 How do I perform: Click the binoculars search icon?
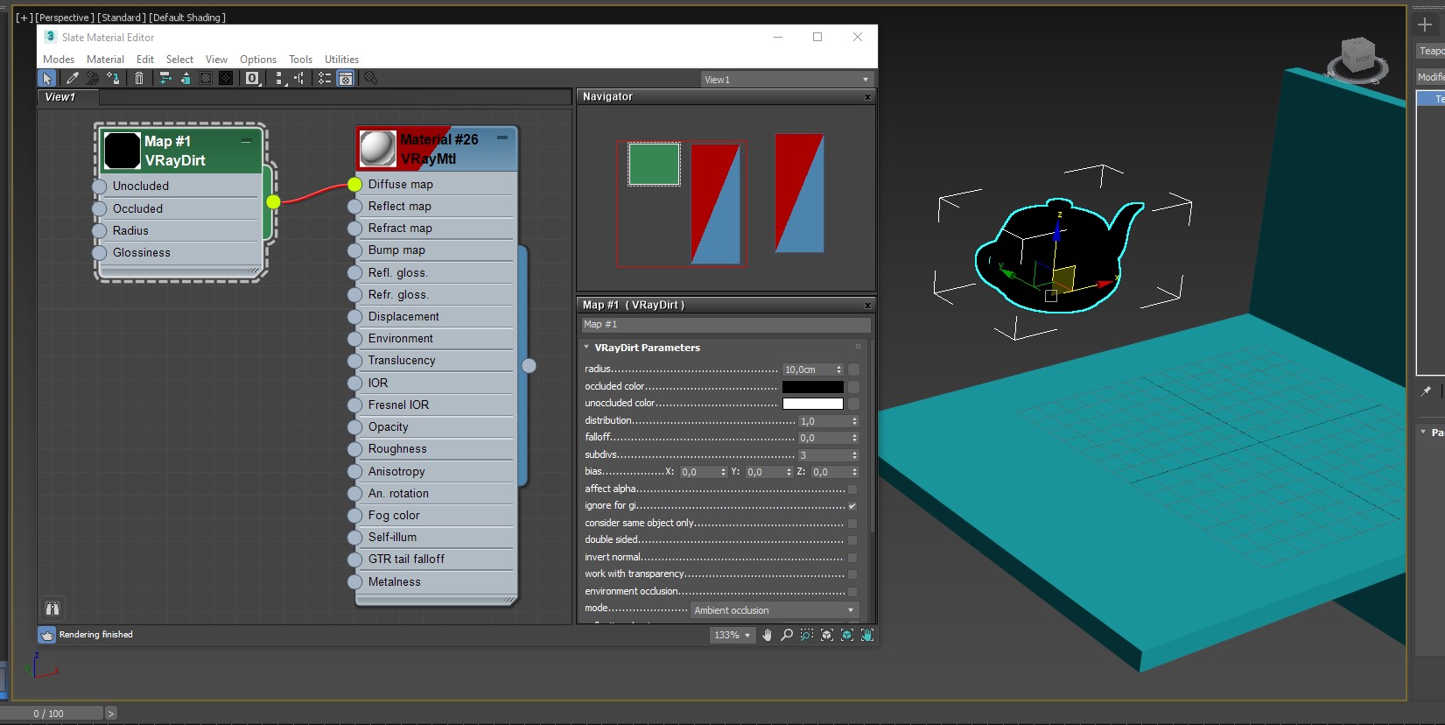point(53,609)
